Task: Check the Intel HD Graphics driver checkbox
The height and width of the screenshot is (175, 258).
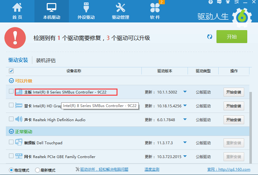Action: pyautogui.click(x=11, y=105)
